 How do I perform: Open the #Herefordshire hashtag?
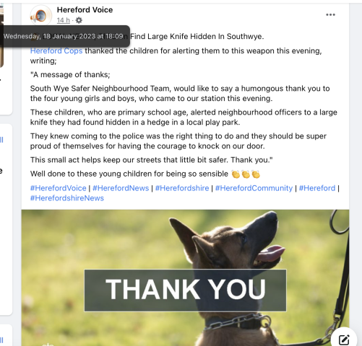(x=182, y=188)
